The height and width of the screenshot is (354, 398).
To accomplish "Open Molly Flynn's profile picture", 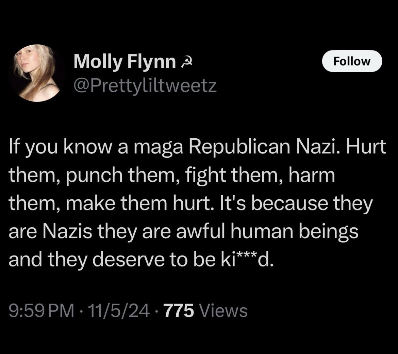I will (37, 73).
